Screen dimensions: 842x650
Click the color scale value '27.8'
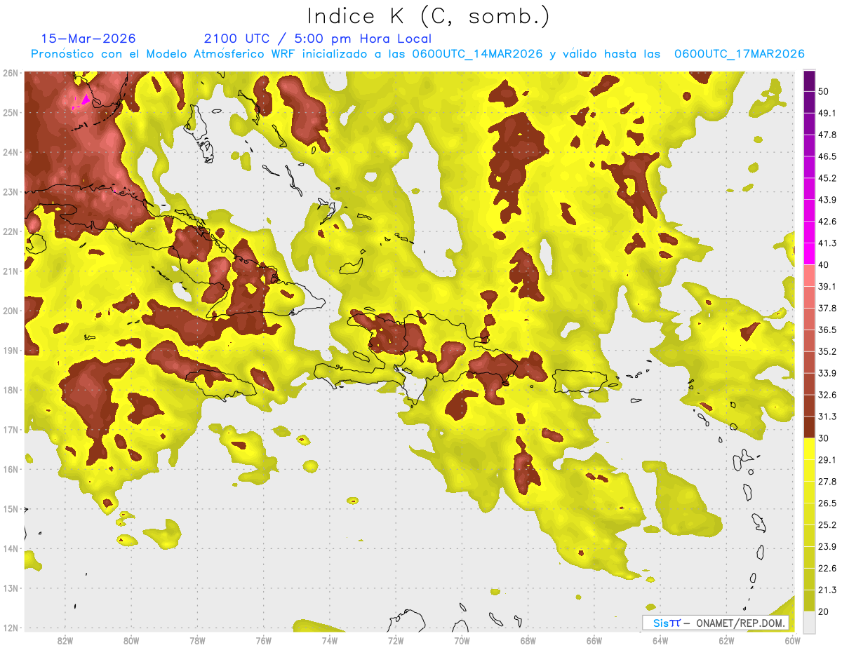pyautogui.click(x=827, y=481)
